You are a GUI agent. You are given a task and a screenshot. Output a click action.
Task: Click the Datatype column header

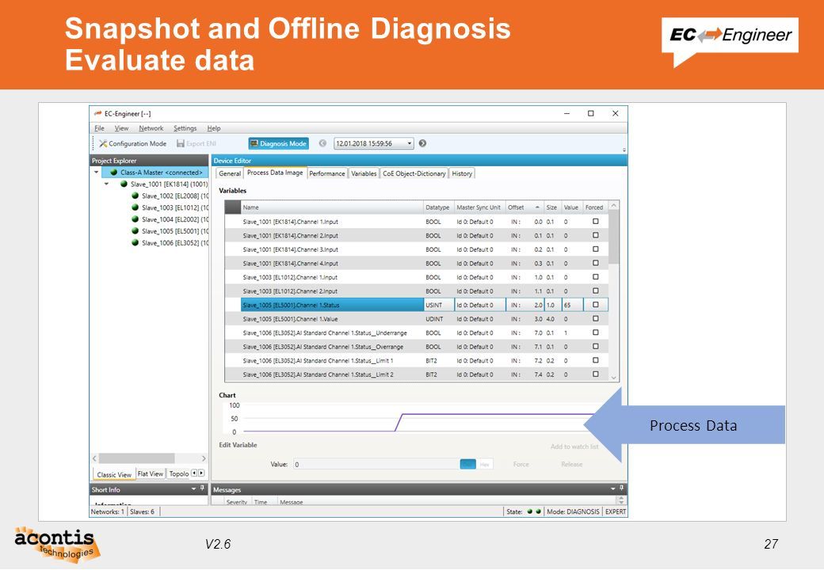pos(437,207)
